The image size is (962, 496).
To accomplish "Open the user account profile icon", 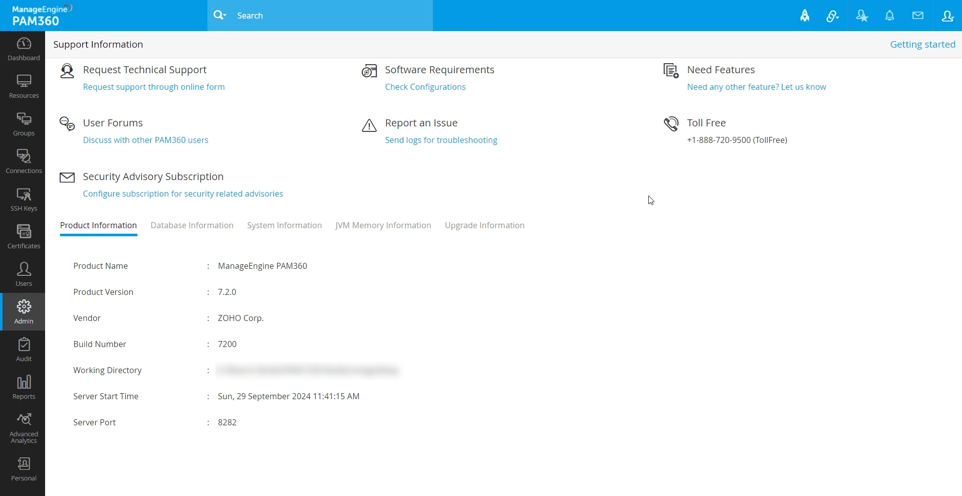I will coord(947,16).
